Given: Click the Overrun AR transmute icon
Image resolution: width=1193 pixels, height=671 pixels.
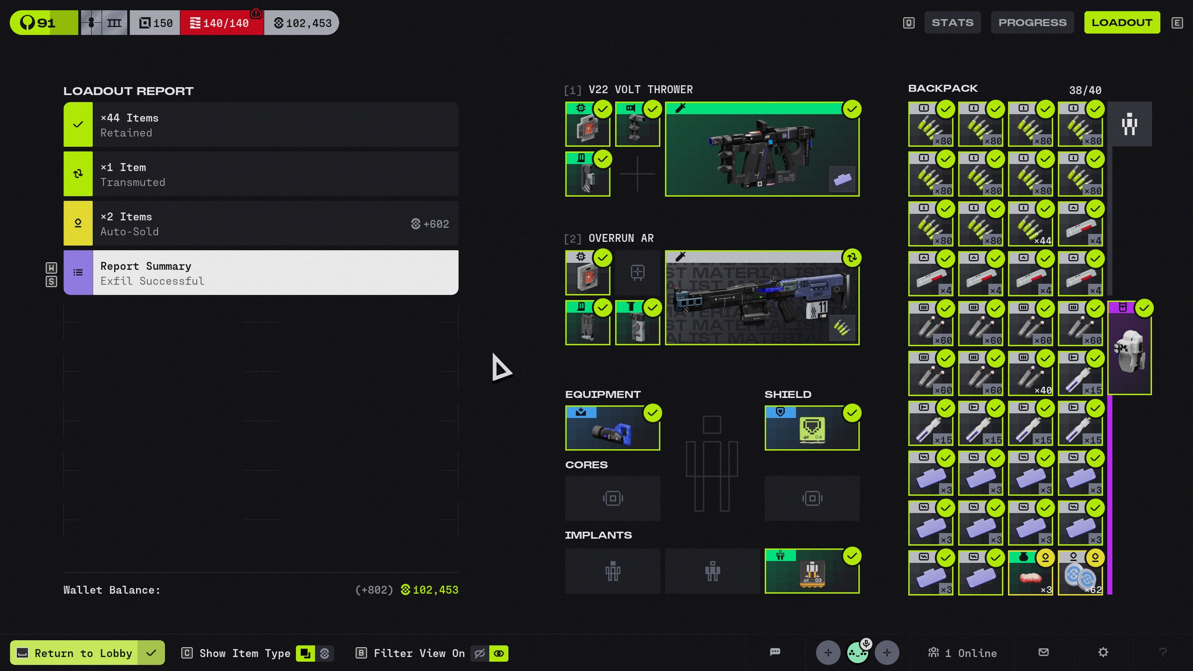Looking at the screenshot, I should pos(852,258).
